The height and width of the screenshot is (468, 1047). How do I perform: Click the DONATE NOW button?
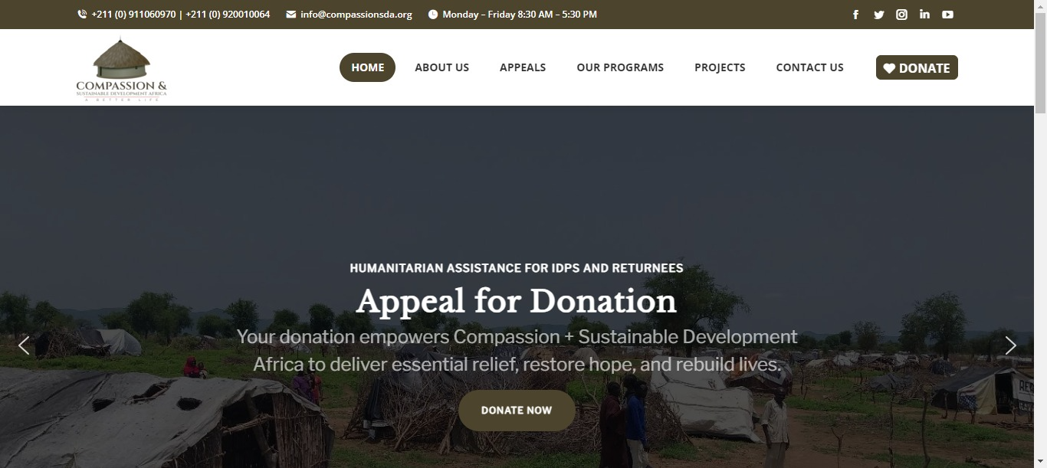point(517,411)
